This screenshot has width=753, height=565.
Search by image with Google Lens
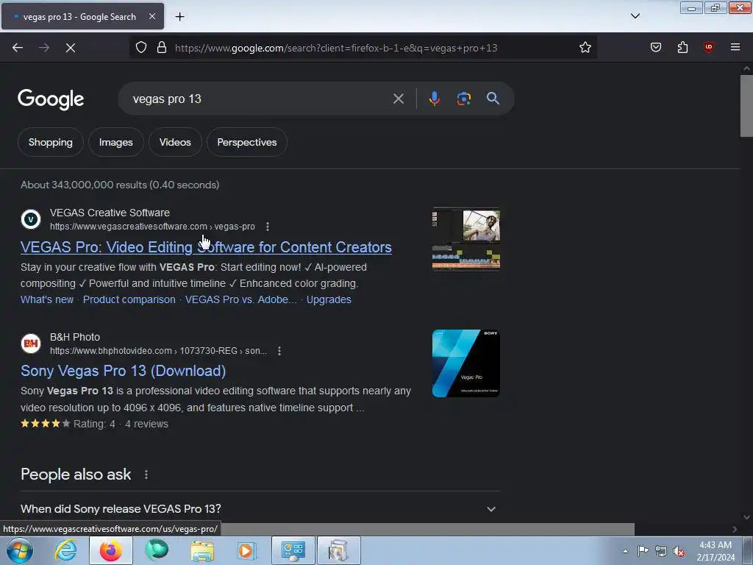pos(463,99)
